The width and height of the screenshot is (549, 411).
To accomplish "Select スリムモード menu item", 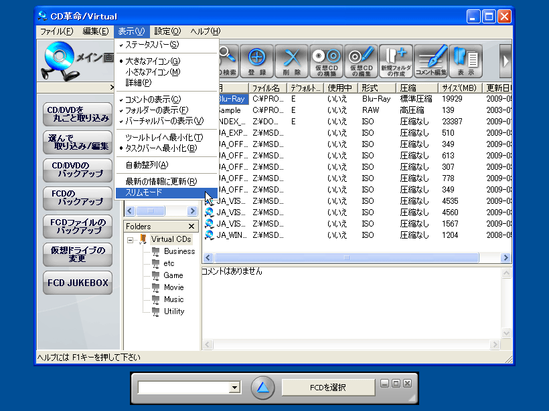I will [x=167, y=192].
